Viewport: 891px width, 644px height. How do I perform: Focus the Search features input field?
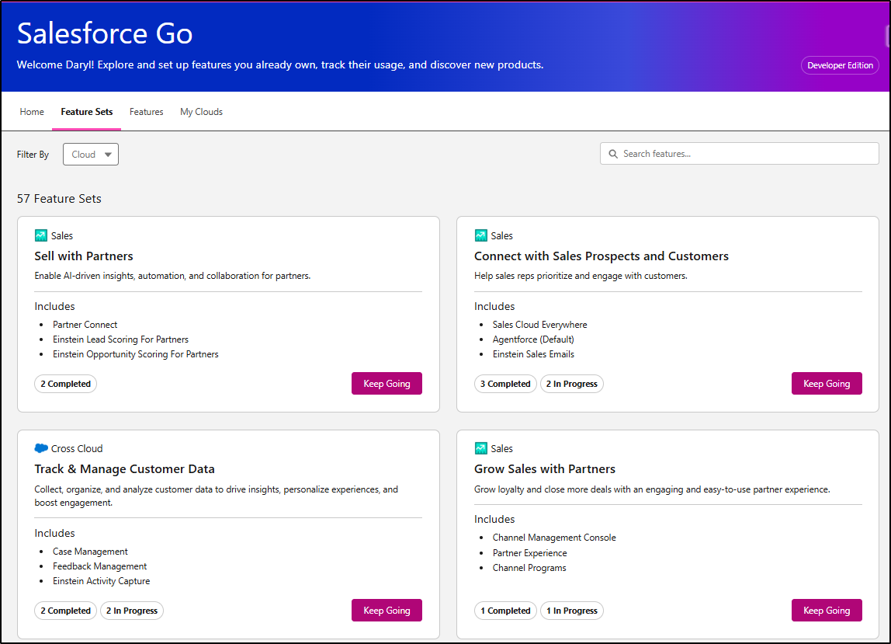click(745, 154)
